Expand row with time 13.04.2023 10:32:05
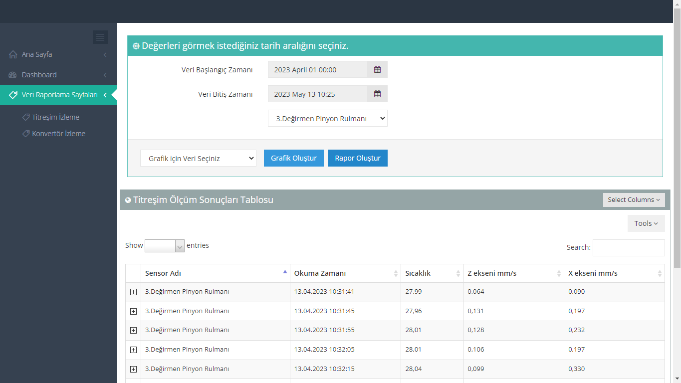This screenshot has width=681, height=383. (x=133, y=350)
